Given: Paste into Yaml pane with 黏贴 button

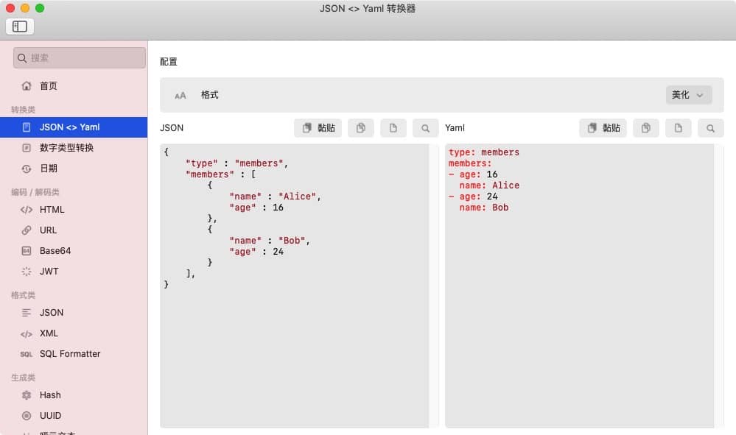Looking at the screenshot, I should pyautogui.click(x=603, y=128).
